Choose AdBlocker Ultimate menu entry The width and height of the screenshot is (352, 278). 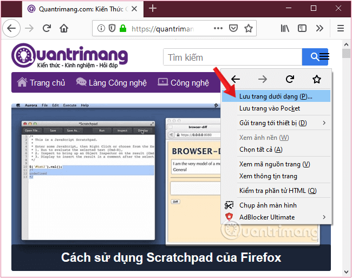[x=276, y=217]
